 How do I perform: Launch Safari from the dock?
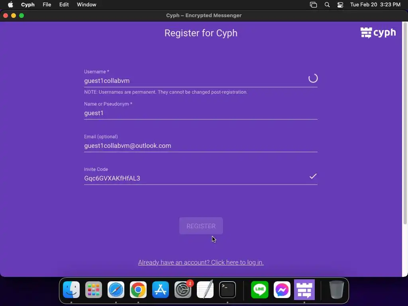coord(116,290)
